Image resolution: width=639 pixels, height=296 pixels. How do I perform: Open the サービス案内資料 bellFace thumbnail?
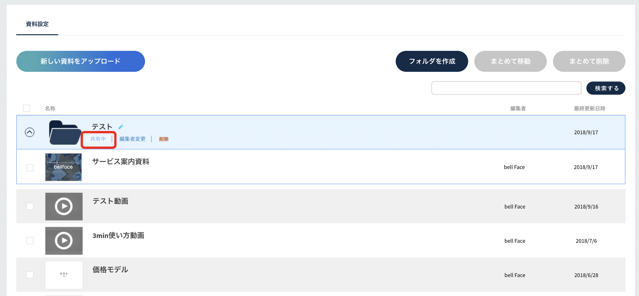pyautogui.click(x=64, y=167)
